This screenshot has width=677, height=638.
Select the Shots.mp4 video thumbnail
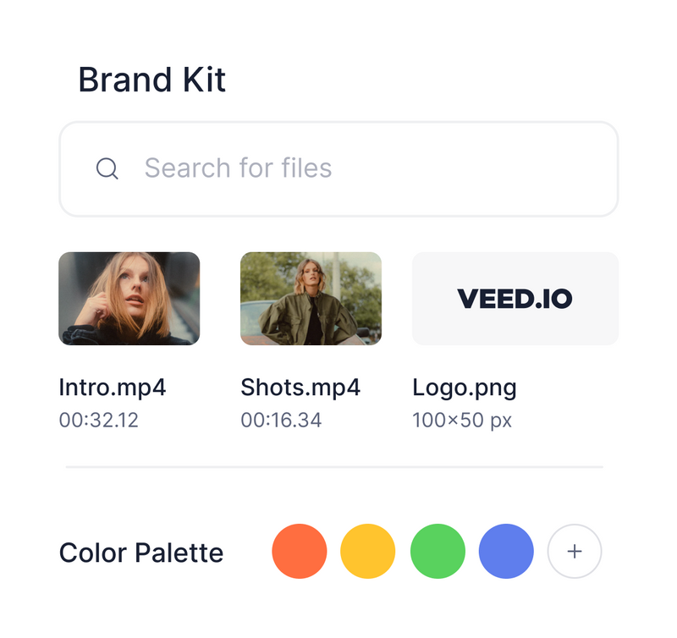click(310, 299)
